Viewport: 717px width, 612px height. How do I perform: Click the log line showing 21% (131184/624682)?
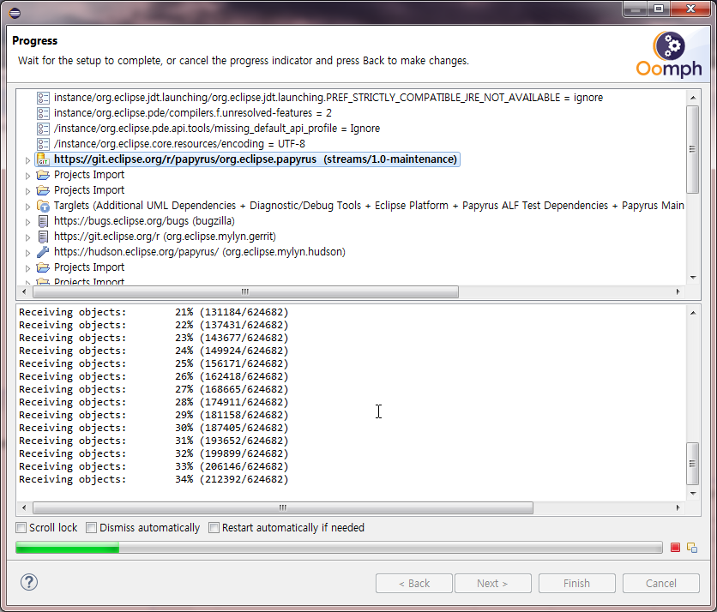(154, 312)
